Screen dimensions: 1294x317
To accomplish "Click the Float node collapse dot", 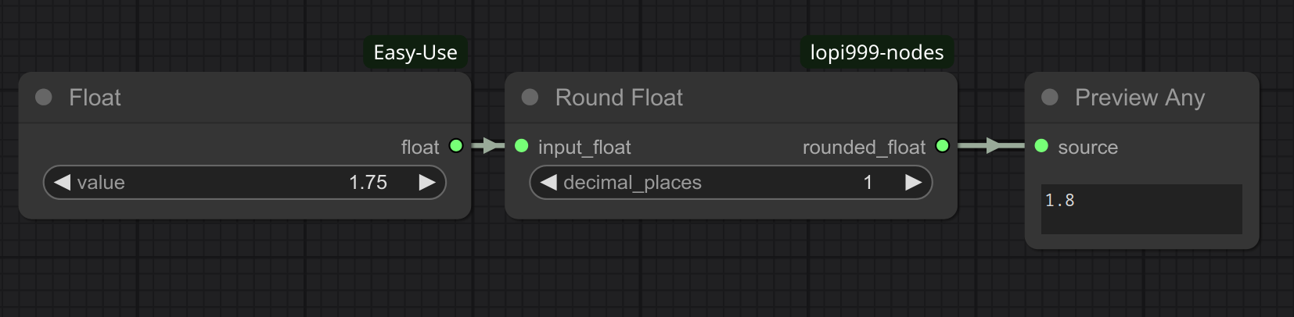I will [x=44, y=97].
